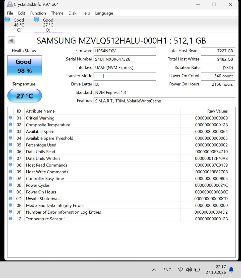The image size is (241, 278).
Task: Switch input language via ENG indicator
Action: click(167, 270)
